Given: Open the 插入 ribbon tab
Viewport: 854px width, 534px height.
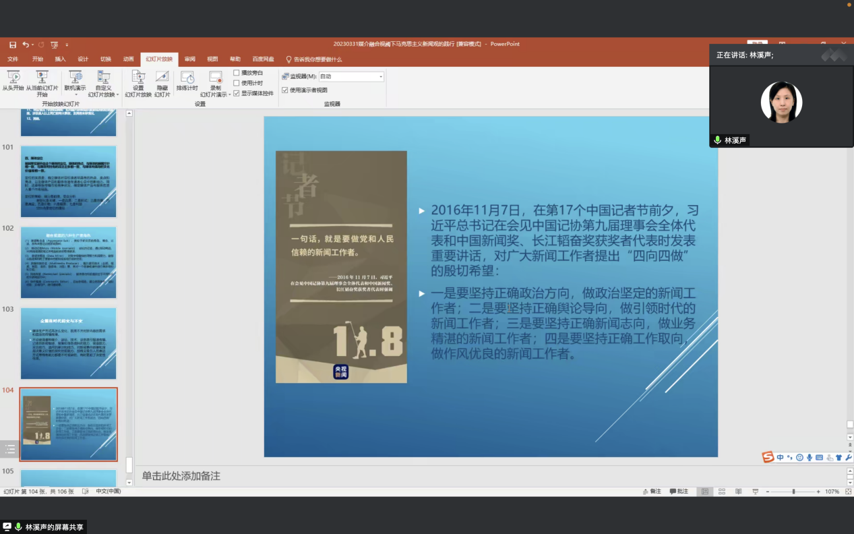Looking at the screenshot, I should pyautogui.click(x=60, y=59).
